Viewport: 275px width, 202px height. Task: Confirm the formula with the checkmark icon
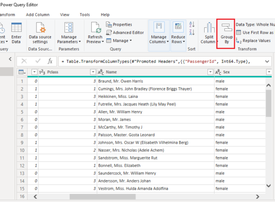pos(37,61)
